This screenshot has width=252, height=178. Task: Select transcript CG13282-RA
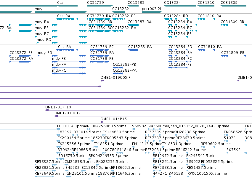pos(124,28)
